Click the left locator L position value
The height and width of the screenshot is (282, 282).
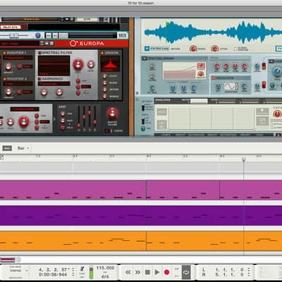pyautogui.click(x=229, y=269)
